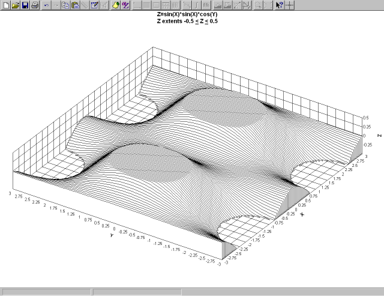Click the first status bar pane
384x296 pixels.
pyautogui.click(x=47, y=292)
